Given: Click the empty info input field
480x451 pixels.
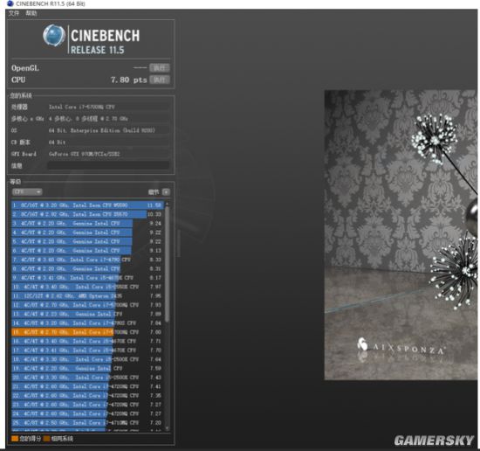Looking at the screenshot, I should click(x=107, y=165).
